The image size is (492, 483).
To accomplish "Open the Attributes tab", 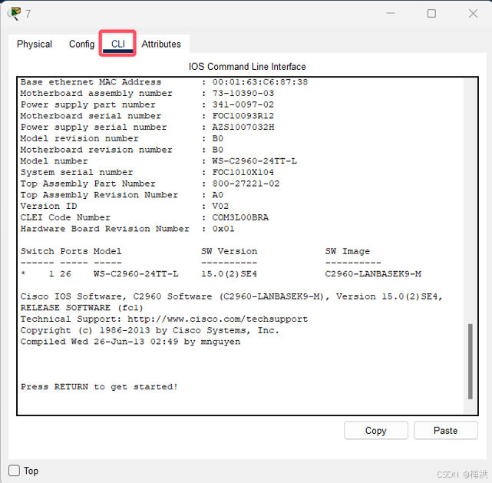I will click(161, 44).
